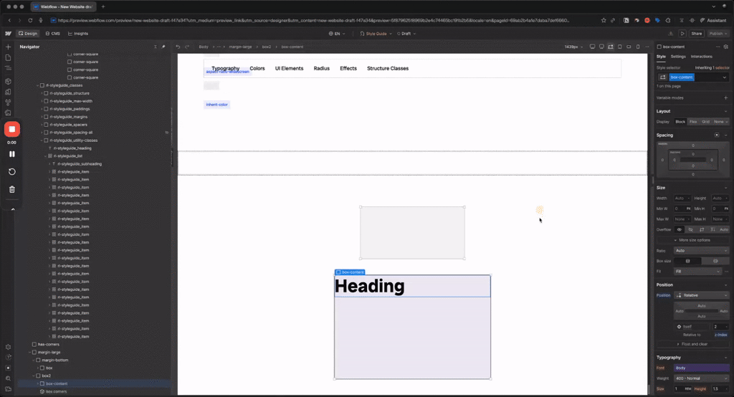Delete the recording with trash icon
The image size is (734, 397).
[x=12, y=190]
